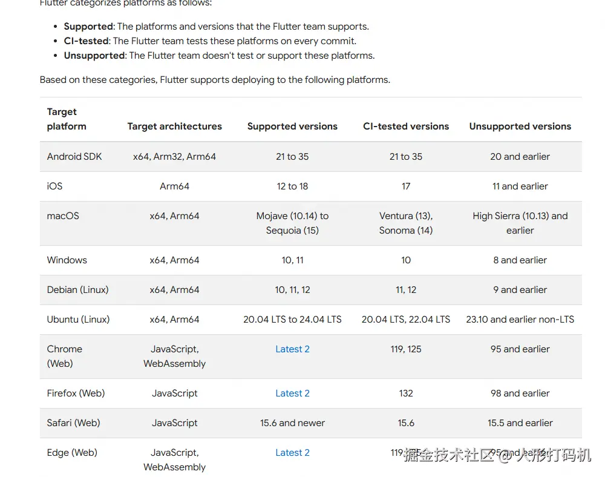Open the Latest 2 link in Chrome row

click(292, 349)
